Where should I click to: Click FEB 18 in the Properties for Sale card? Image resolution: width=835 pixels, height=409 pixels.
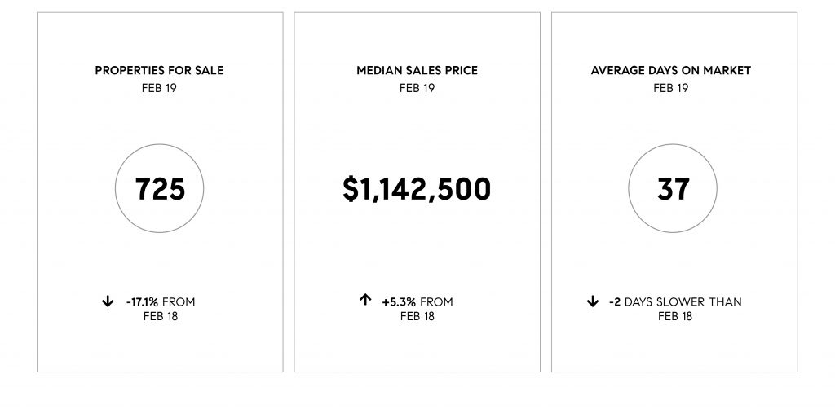click(160, 316)
